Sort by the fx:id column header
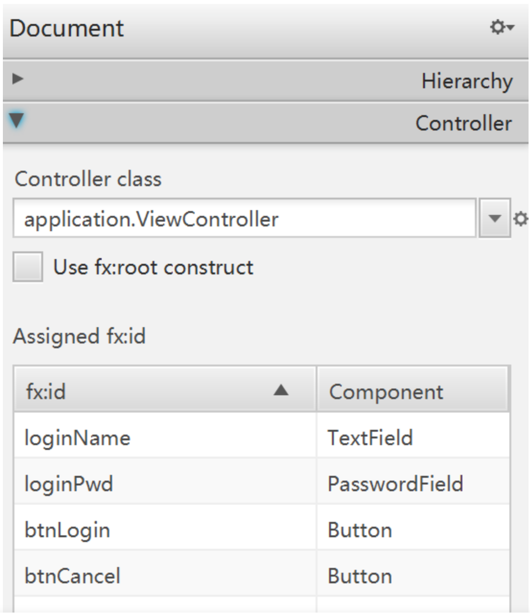Viewport: 530px width, 614px height. 144,391
